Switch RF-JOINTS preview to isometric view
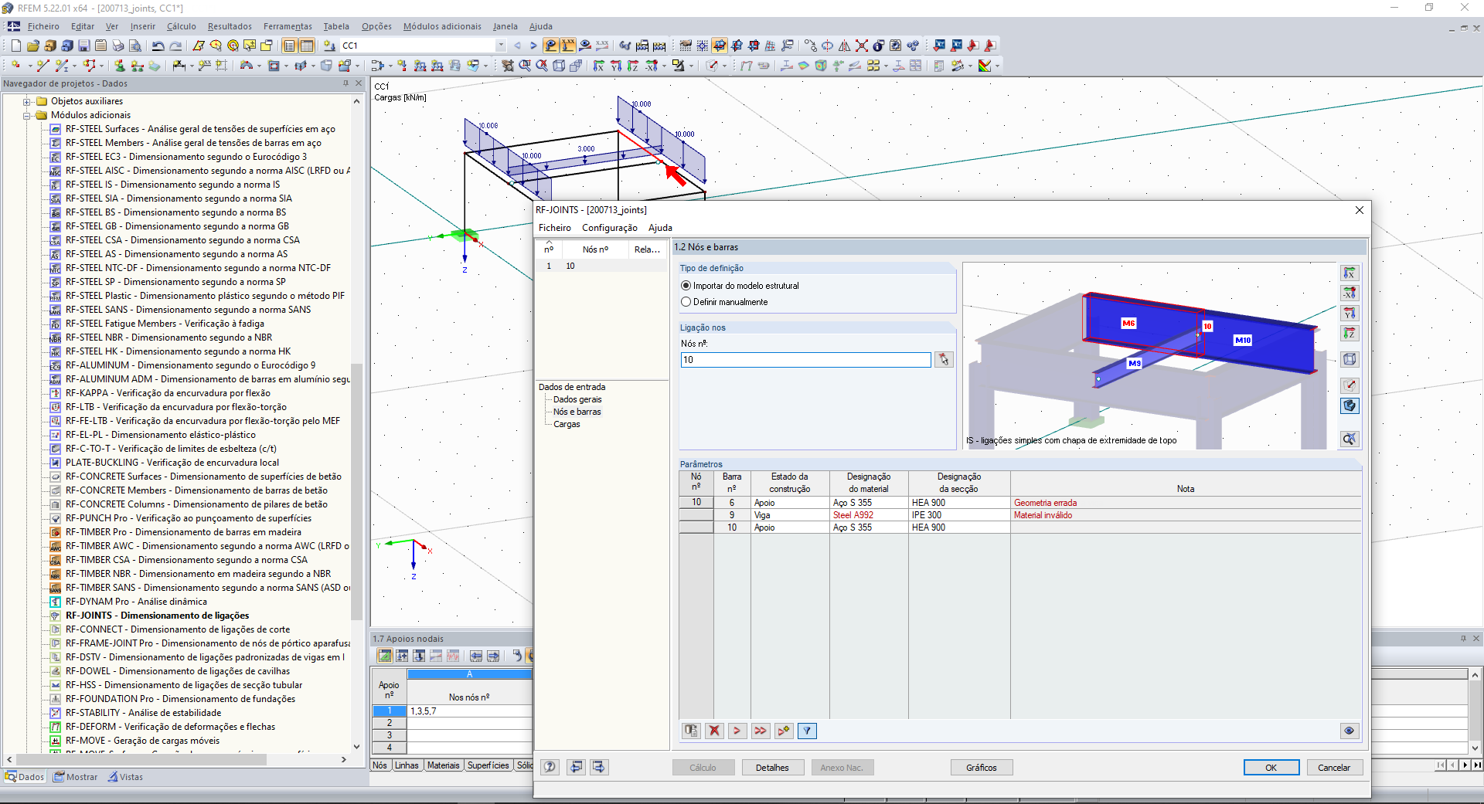The height and width of the screenshot is (804, 1484). [x=1350, y=359]
